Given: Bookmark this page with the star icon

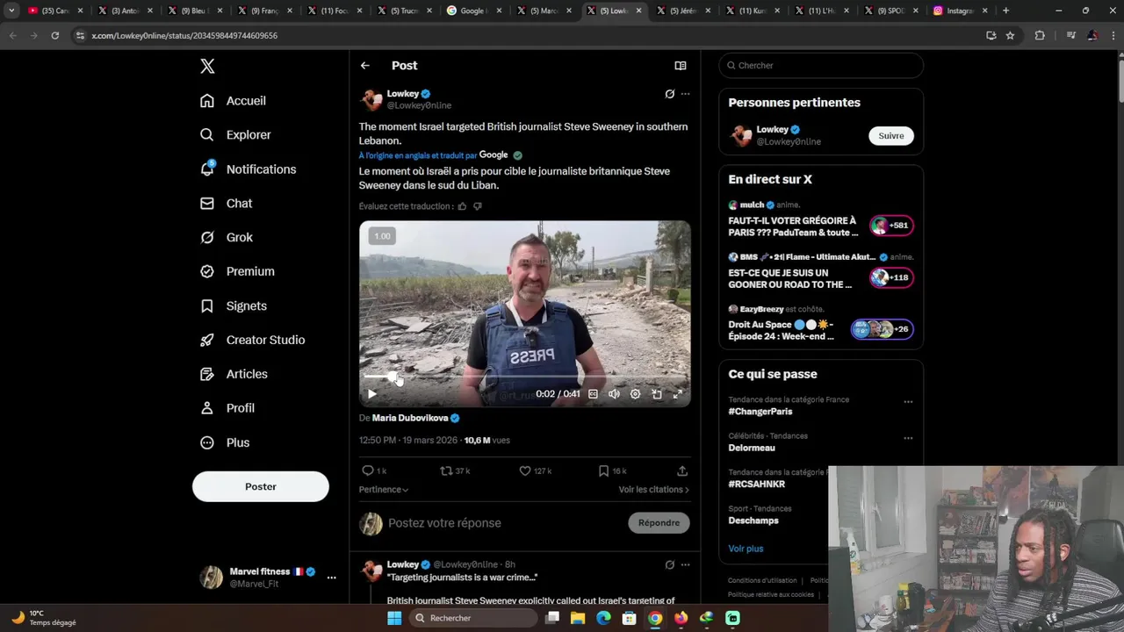Looking at the screenshot, I should pyautogui.click(x=1010, y=35).
